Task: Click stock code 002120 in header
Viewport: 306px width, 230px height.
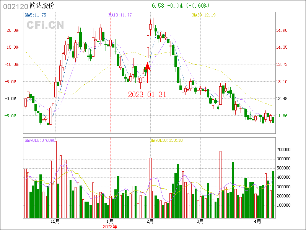Action: tap(15, 6)
